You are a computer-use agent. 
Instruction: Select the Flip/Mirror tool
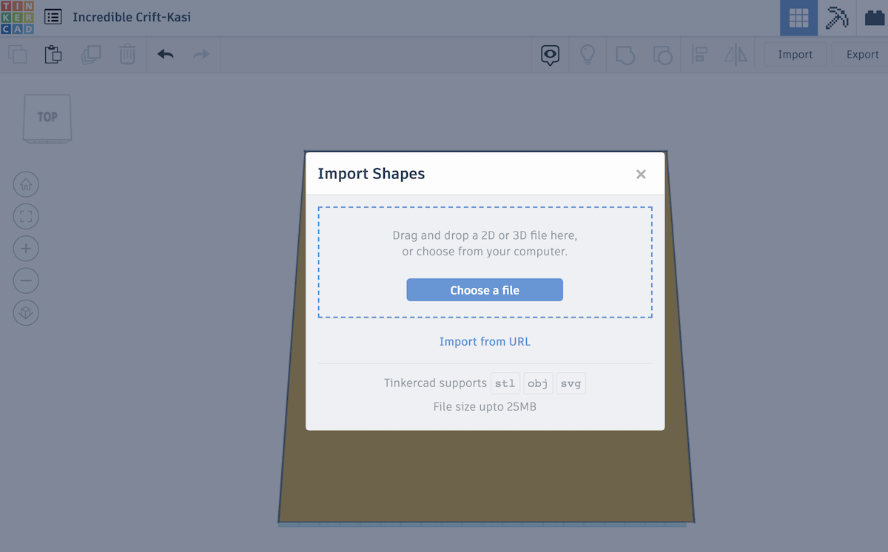[x=736, y=54]
